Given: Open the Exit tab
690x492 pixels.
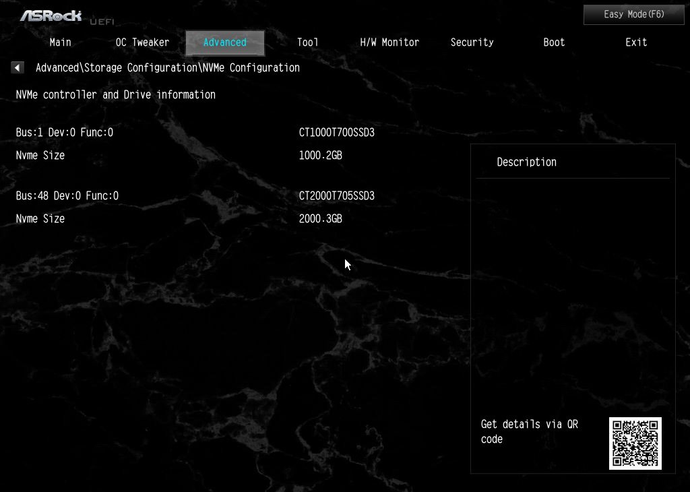Looking at the screenshot, I should (636, 42).
